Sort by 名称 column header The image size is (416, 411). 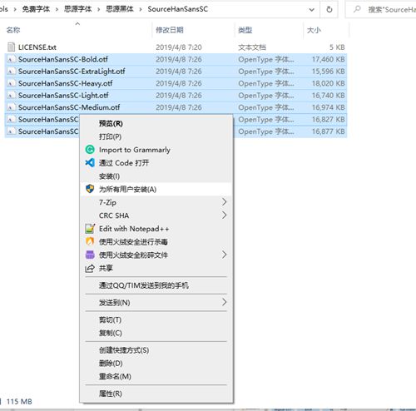pyautogui.click(x=13, y=30)
